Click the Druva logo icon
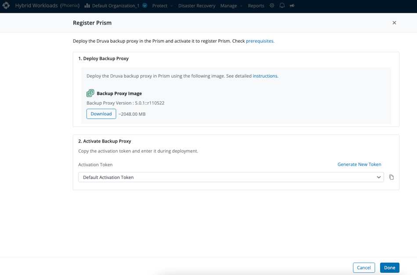This screenshot has width=417, height=275. pos(6,5)
